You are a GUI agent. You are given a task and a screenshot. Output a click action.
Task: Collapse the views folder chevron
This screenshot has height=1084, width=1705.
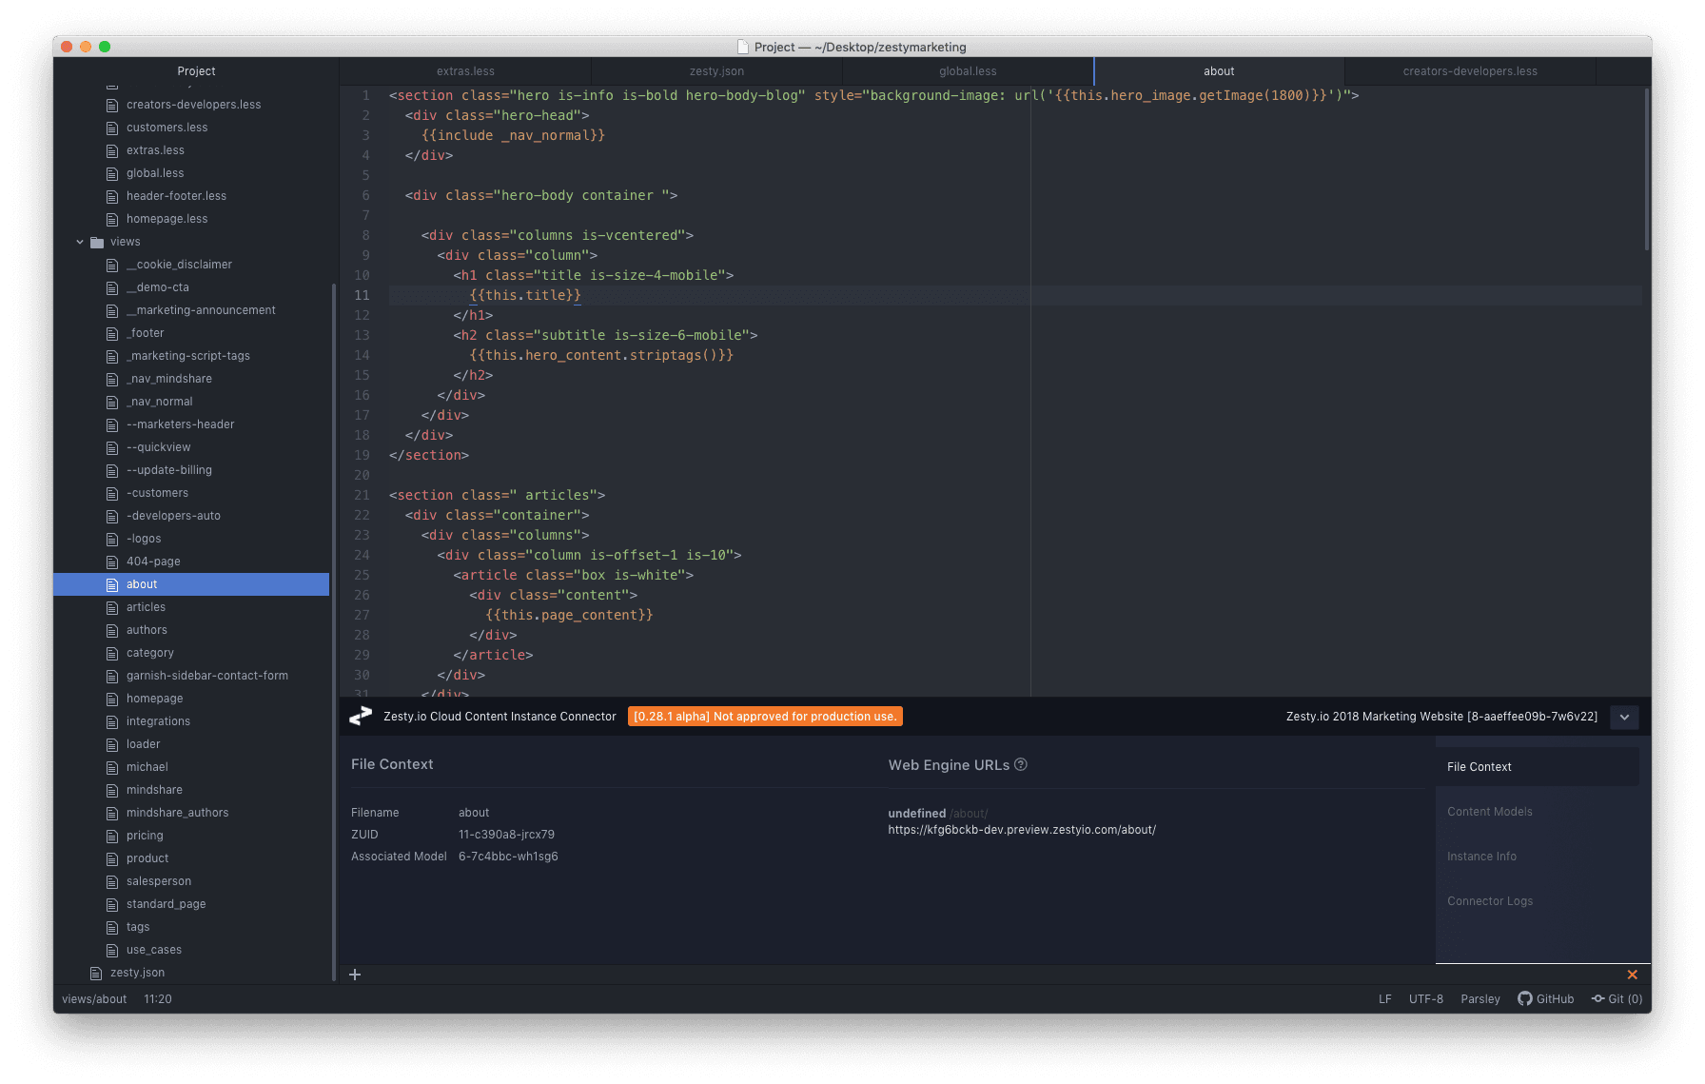point(80,242)
